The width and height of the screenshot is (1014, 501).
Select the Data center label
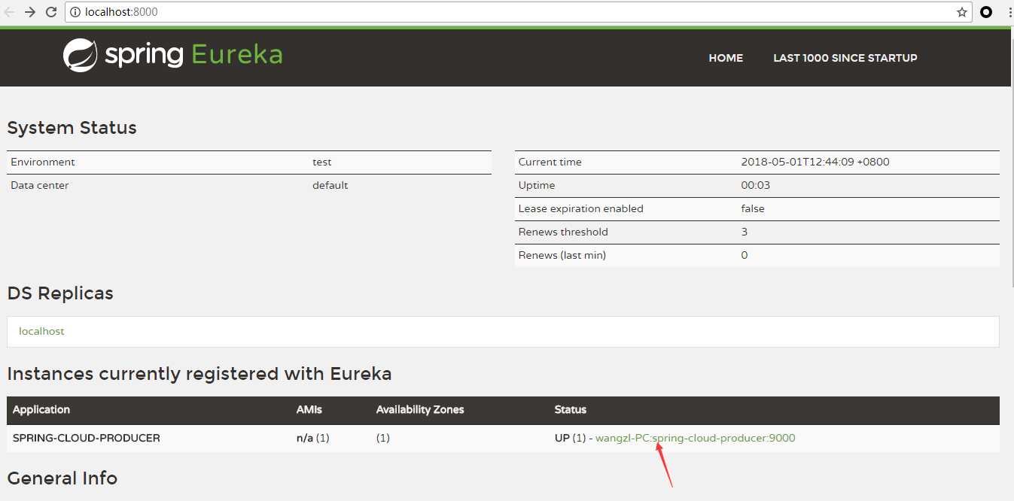pos(40,185)
